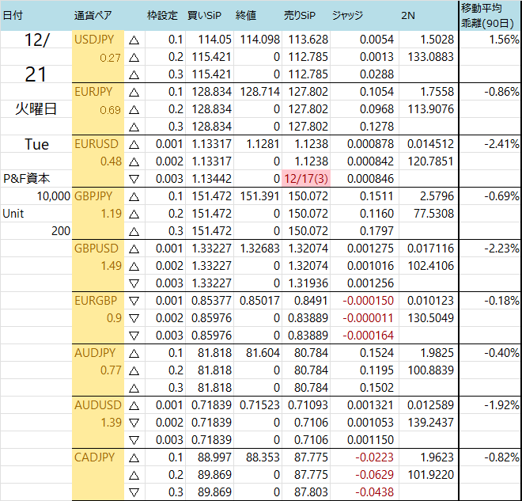
Task: Click the Tue weekday cell
Action: click(36, 144)
